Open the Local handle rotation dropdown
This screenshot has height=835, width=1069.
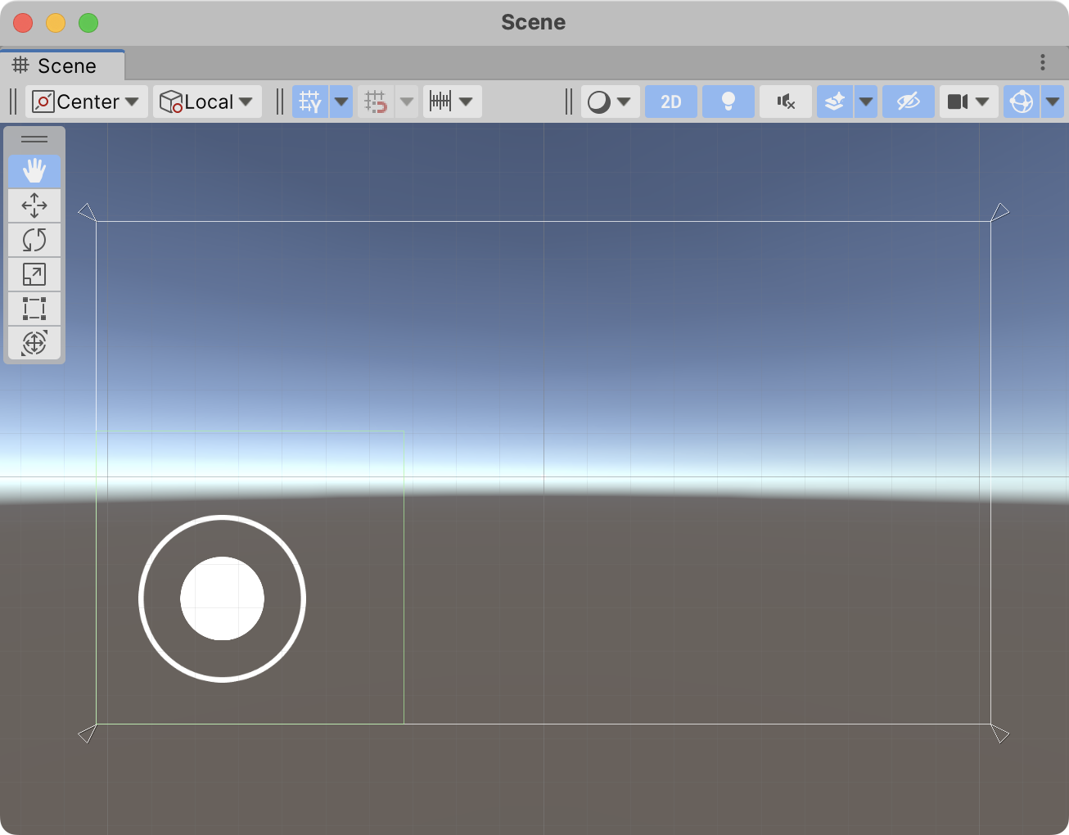coord(207,102)
